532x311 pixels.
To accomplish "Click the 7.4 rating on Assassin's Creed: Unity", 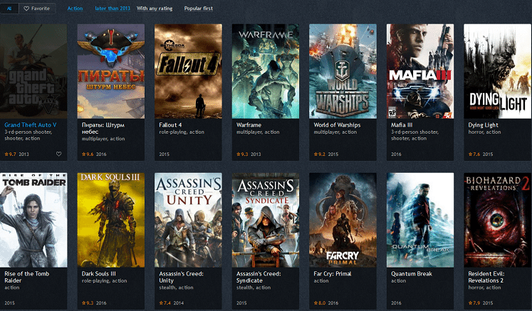I will pos(165,303).
